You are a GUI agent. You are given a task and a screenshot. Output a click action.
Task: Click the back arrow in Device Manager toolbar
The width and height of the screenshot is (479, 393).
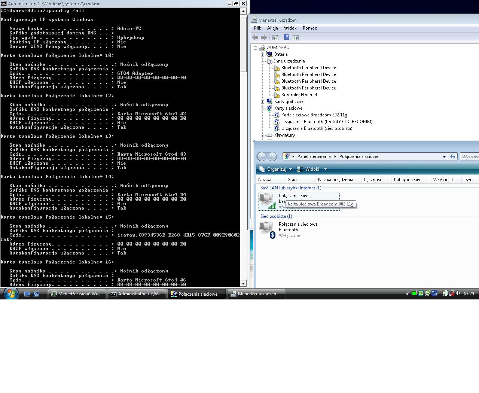(x=255, y=37)
